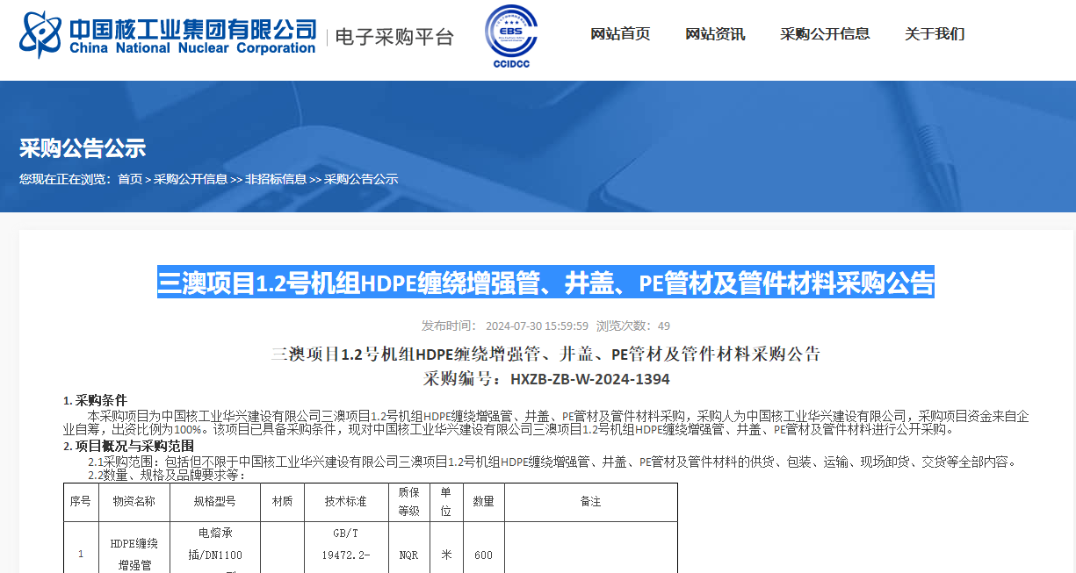Click the 数量 table column header

tap(483, 502)
